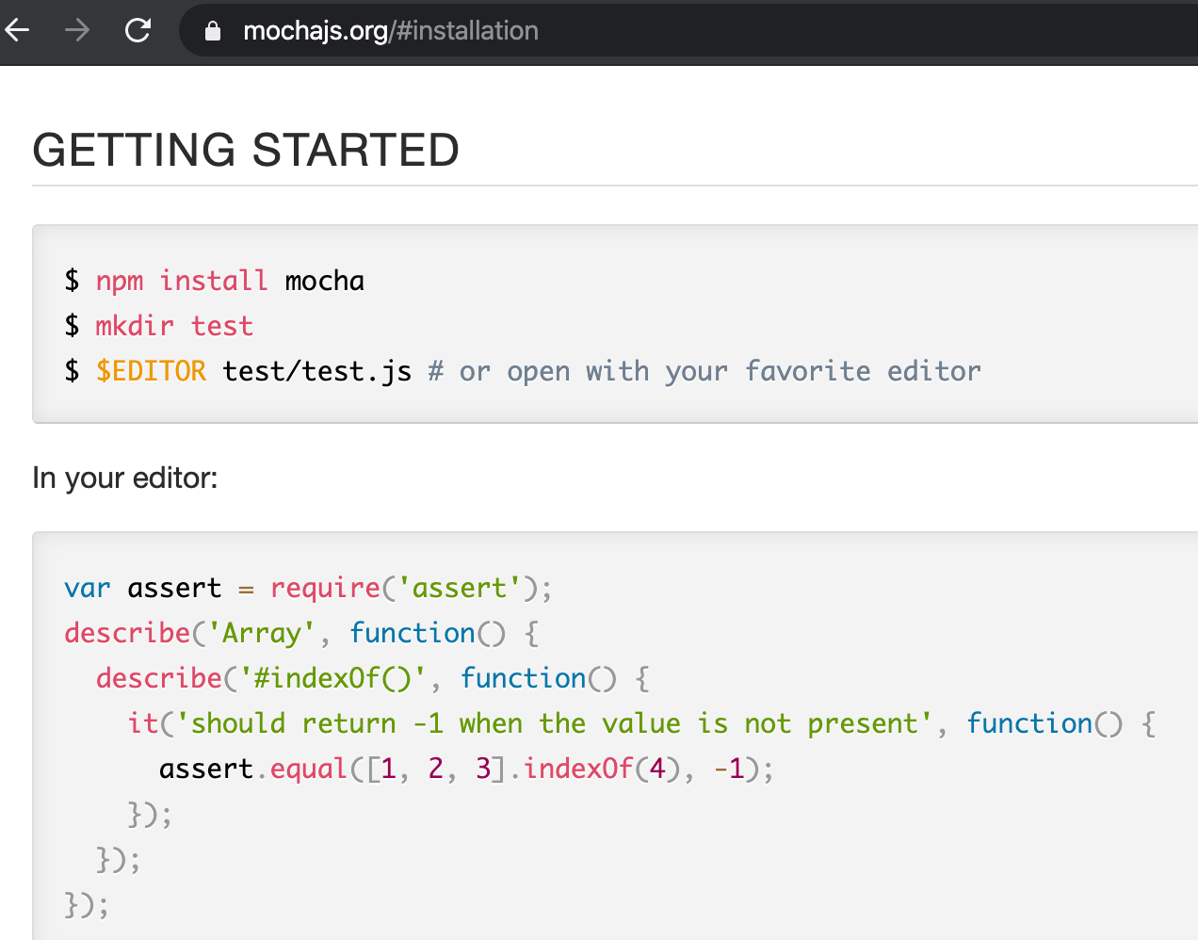Screen dimensions: 1198x940
Task: Click the 'test/test.js' file path text
Action: (x=317, y=371)
